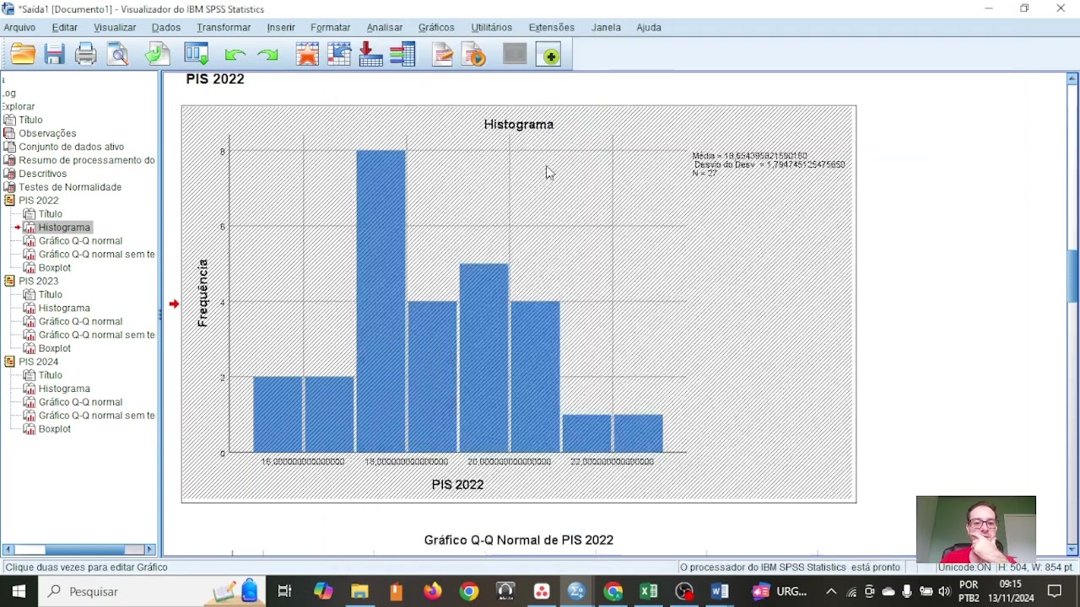Select Gráfico Q-Q normal under PIS 2023
Screen dimensions: 1080x607
pos(80,322)
